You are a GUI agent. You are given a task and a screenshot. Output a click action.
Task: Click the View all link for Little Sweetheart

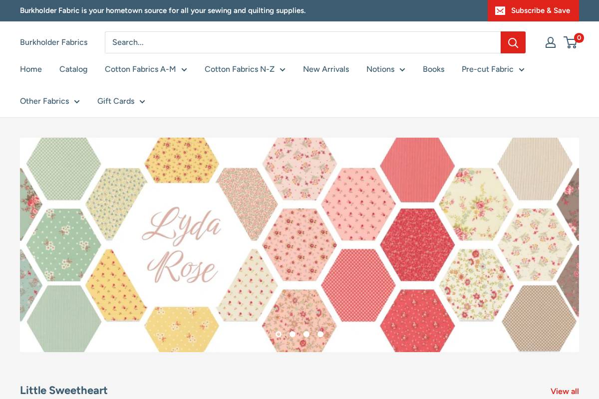coord(565,391)
